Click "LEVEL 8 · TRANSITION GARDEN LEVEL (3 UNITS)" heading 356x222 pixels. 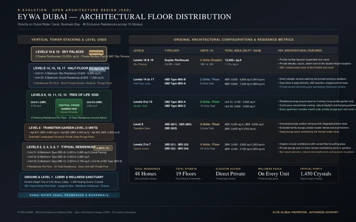coord(63,128)
